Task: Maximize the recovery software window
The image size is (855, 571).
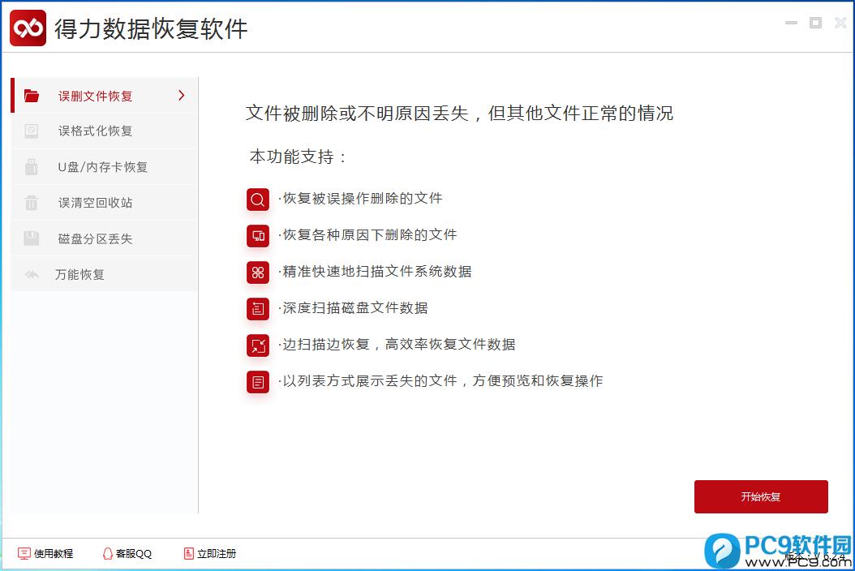Action: (815, 23)
